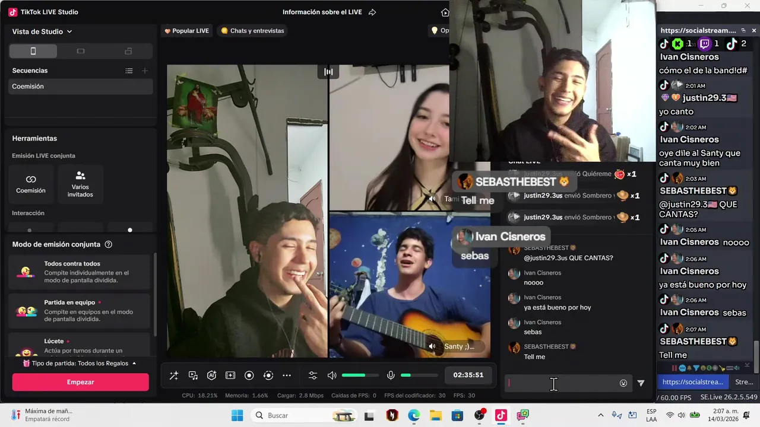Open OBS Studio taskbar icon
The image size is (760, 427).
479,415
